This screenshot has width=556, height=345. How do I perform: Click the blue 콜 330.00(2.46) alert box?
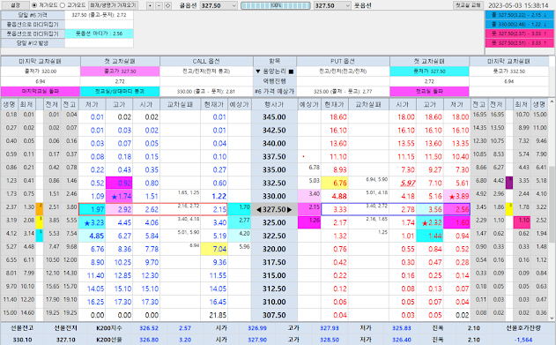[519, 24]
